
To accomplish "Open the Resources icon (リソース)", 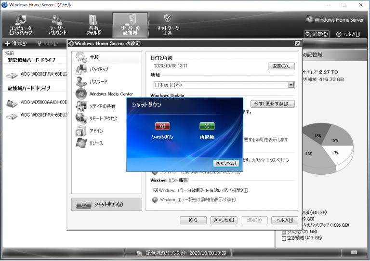I will point(81,143).
